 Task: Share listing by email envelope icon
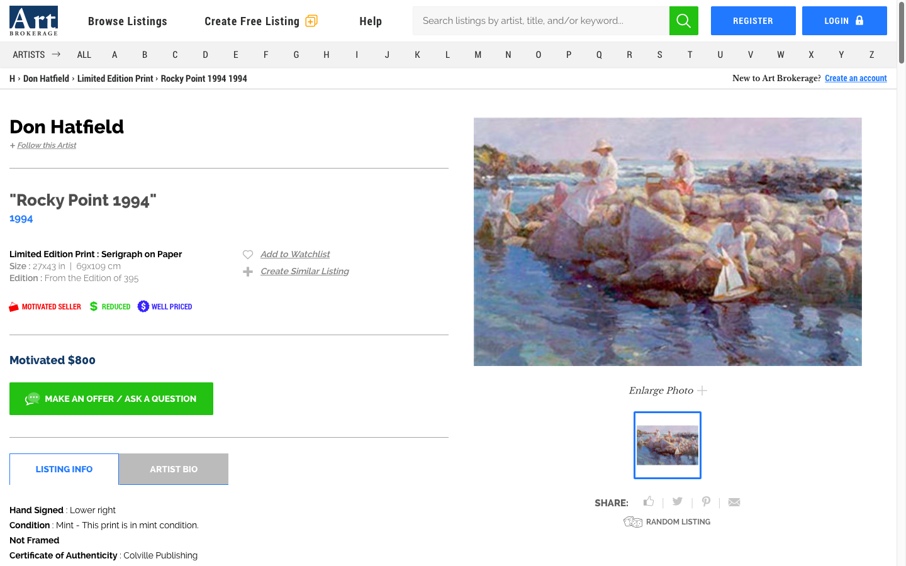pos(734,502)
